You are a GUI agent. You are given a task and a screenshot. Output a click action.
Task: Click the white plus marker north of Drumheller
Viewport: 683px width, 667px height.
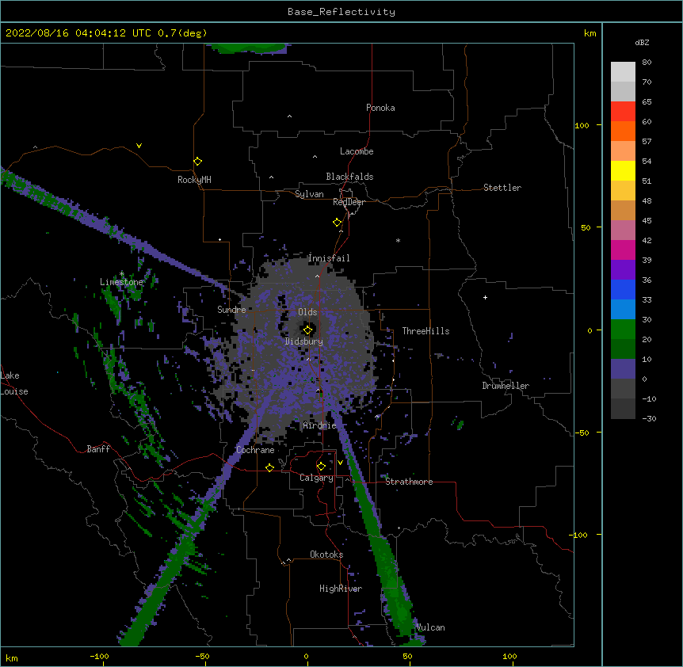tap(485, 297)
